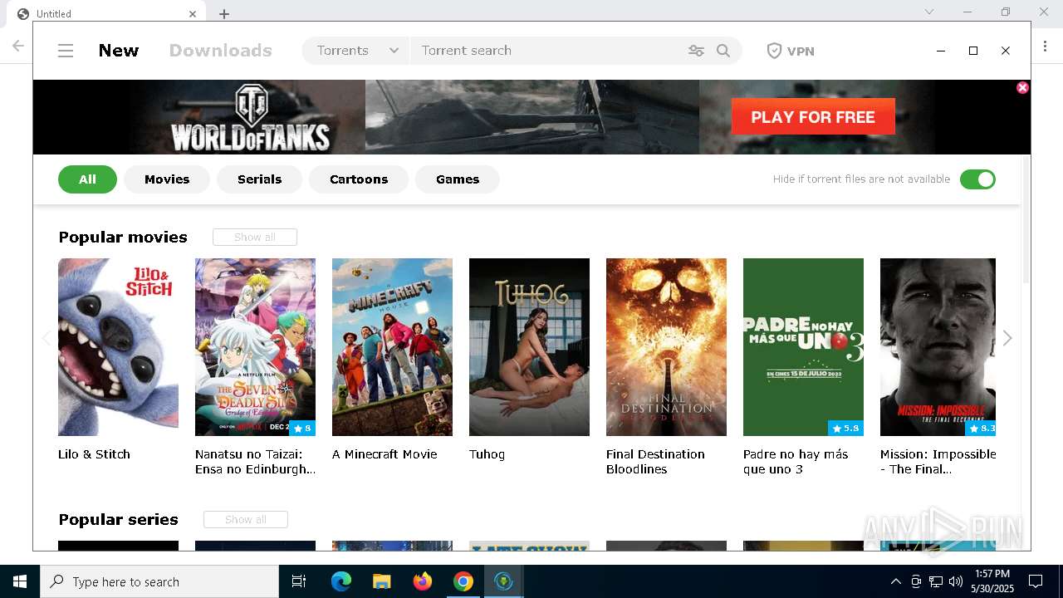Viewport: 1063px width, 598px height.
Task: Open Final Destination Bloodlines poster
Action: coord(666,347)
